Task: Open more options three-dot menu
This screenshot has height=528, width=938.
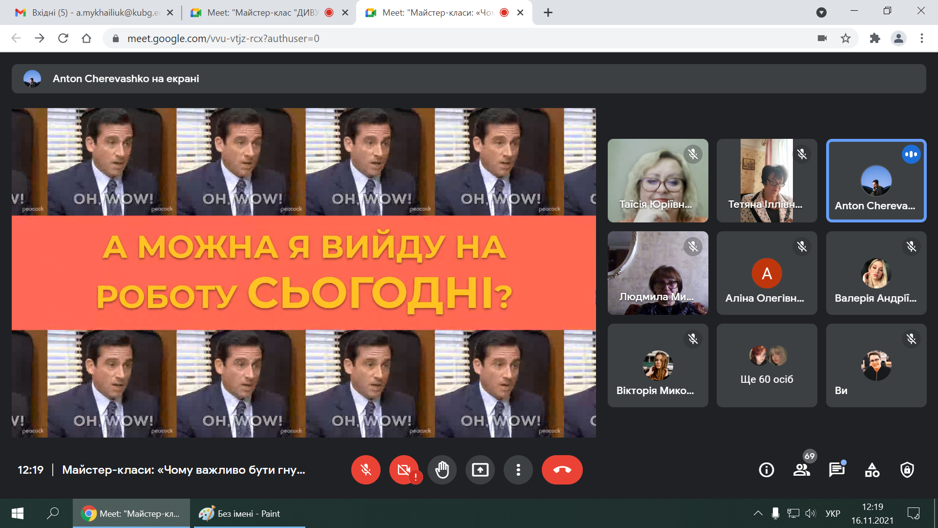Action: pos(518,470)
